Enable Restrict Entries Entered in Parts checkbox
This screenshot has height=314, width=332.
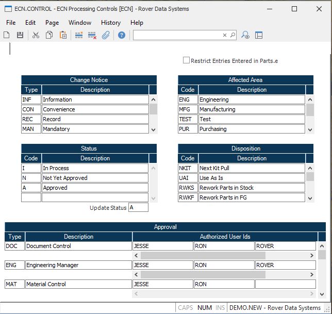pyautogui.click(x=187, y=60)
